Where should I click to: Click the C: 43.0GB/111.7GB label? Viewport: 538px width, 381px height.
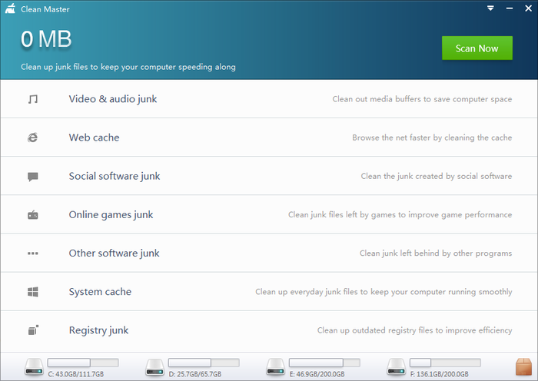(76, 374)
